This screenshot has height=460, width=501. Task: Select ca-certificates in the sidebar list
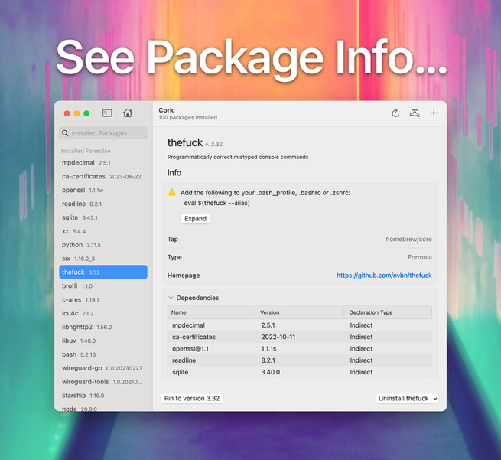[103, 177]
